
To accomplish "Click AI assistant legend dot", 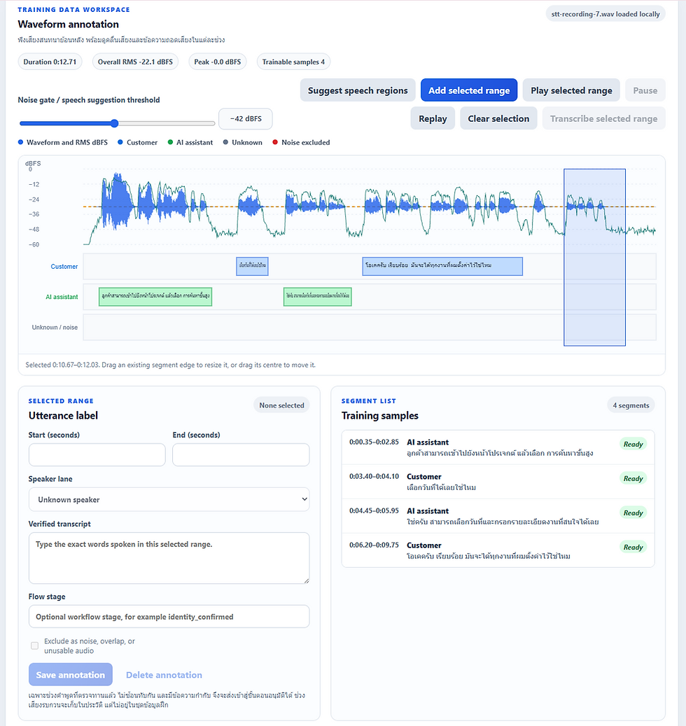I will pos(170,142).
